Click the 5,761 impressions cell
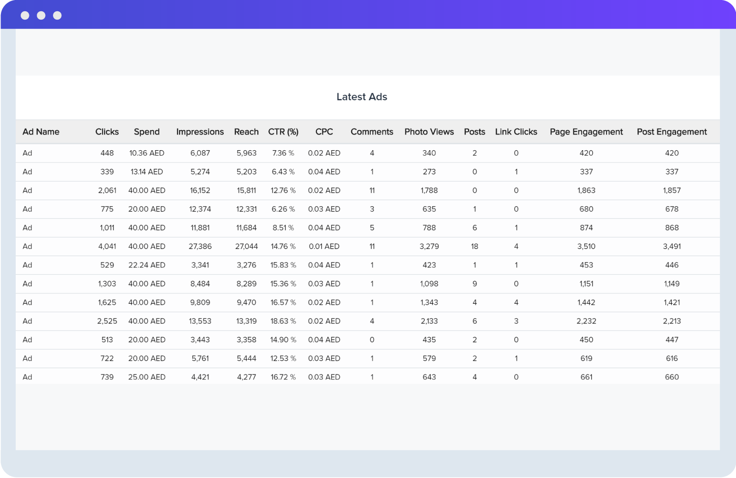736x478 pixels. pos(200,358)
